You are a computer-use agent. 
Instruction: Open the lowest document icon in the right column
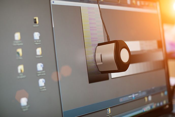(x=42, y=82)
